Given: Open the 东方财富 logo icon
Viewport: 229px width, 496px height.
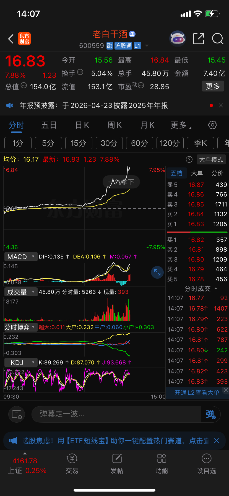Looking at the screenshot, I should click(x=24, y=39).
